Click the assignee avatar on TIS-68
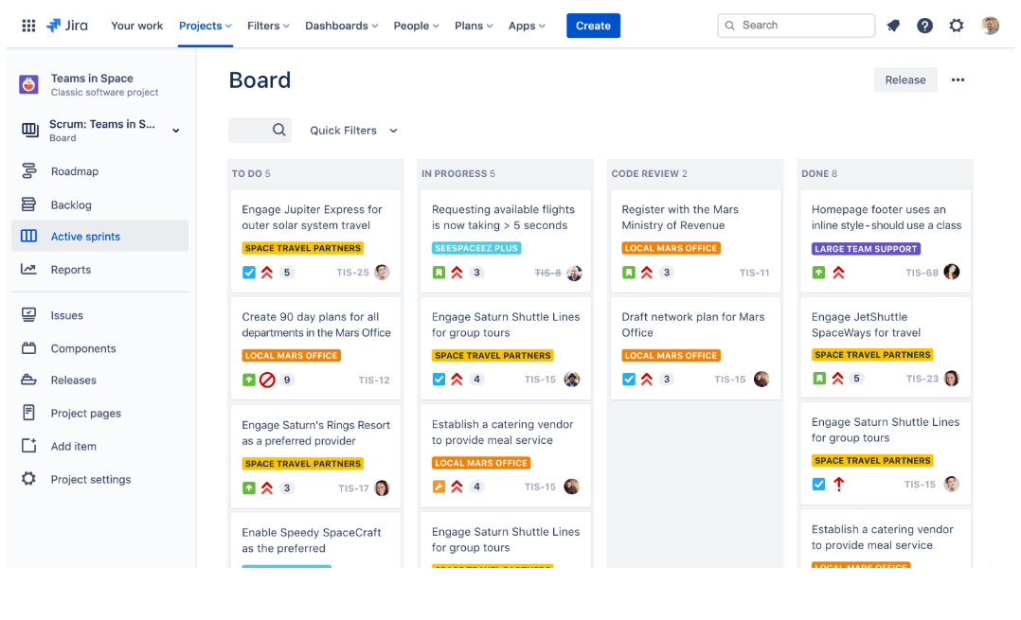 click(x=951, y=272)
